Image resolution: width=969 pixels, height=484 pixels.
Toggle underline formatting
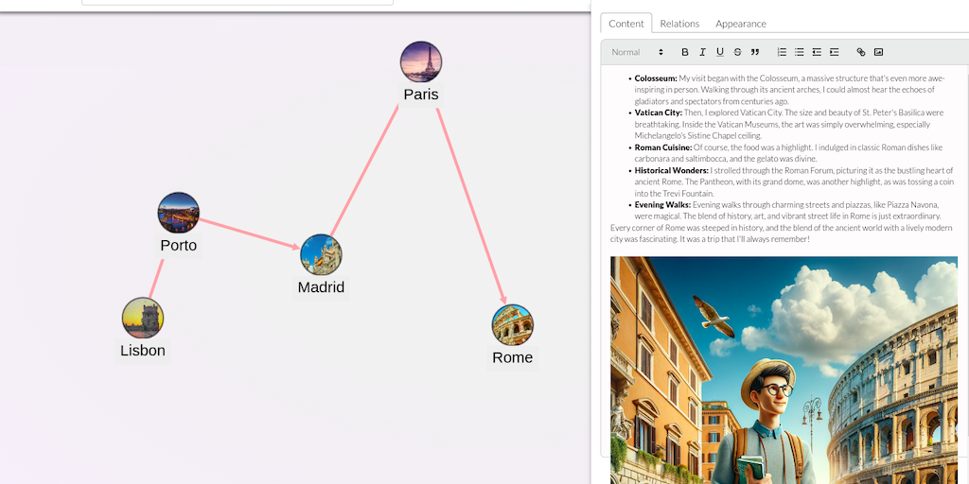click(720, 52)
